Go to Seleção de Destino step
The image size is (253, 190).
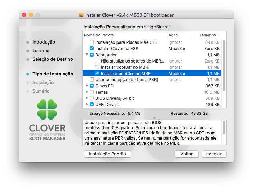pyautogui.click(x=53, y=59)
